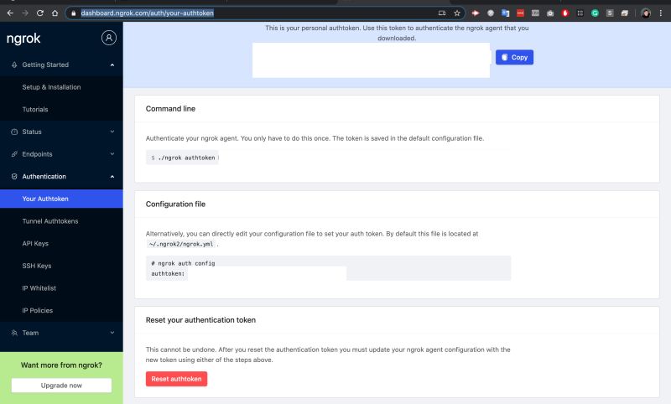Click the authtoken display field
This screenshot has height=404, width=671.
coord(371,60)
